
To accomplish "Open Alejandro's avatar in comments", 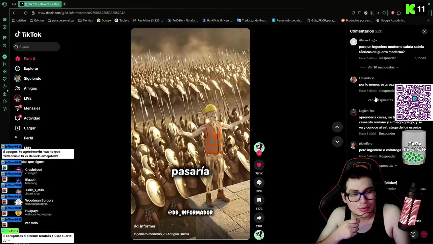I will pyautogui.click(x=354, y=42).
